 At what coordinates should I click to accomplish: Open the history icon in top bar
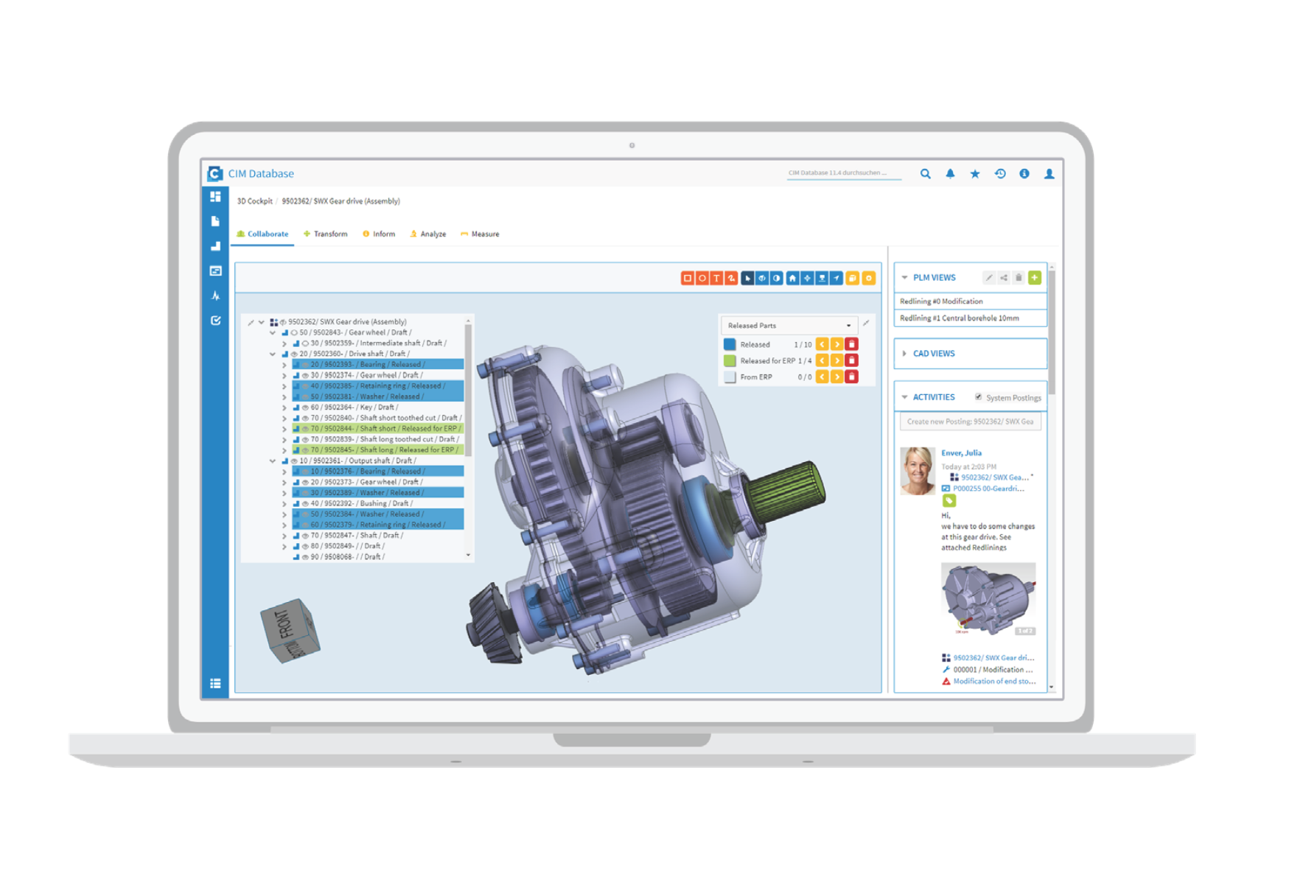pyautogui.click(x=1000, y=174)
